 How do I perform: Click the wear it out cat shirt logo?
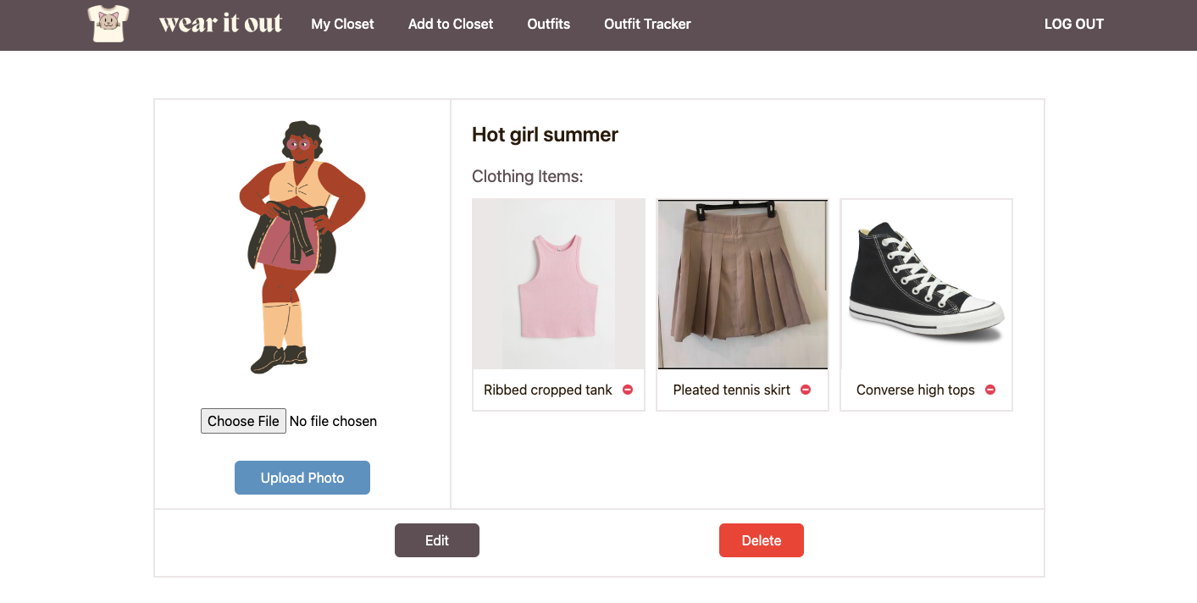pyautogui.click(x=108, y=24)
